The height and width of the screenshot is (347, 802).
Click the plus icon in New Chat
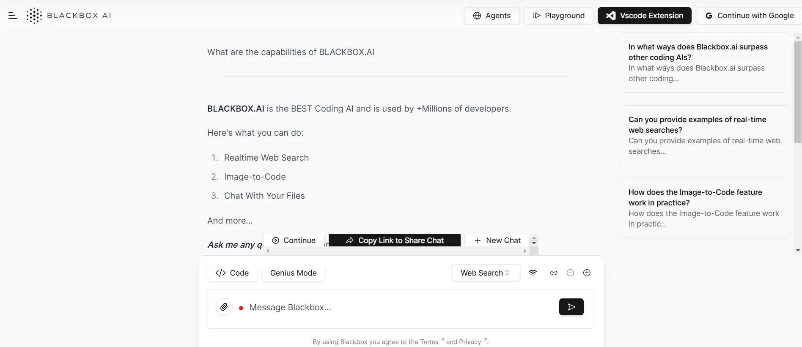478,240
